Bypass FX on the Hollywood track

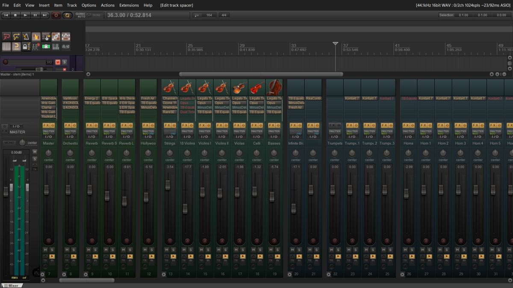(152, 125)
